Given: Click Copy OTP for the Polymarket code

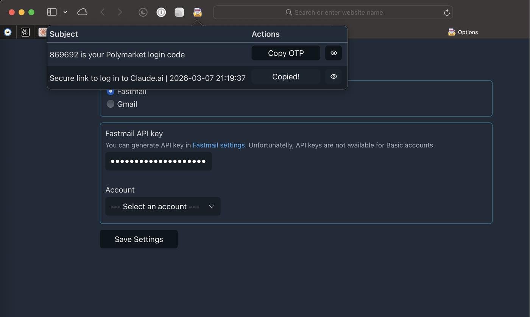Looking at the screenshot, I should coord(286,53).
